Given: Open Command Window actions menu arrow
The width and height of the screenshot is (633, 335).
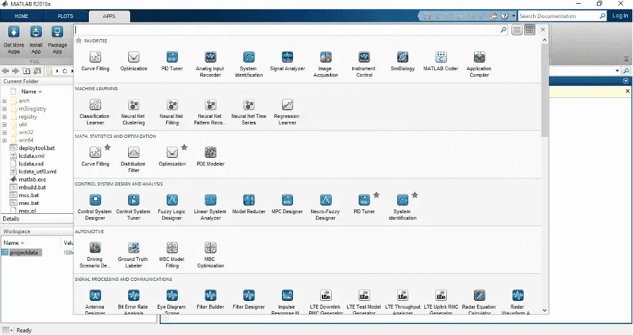Looking at the screenshot, I should [626, 81].
